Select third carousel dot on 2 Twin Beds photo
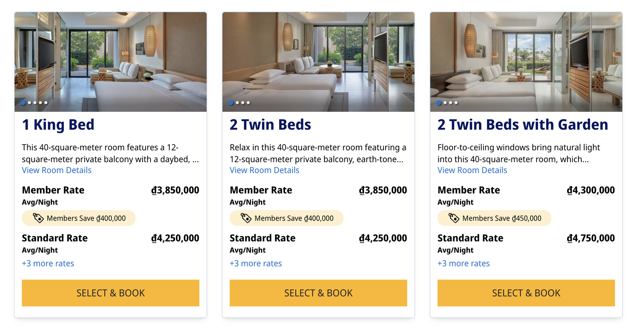This screenshot has height=331, width=632. 243,103
